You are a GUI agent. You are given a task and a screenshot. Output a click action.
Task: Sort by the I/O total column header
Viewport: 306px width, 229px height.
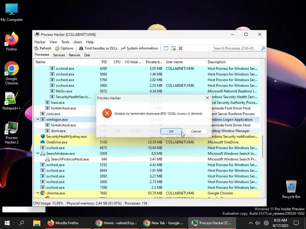pyautogui.click(x=132, y=62)
